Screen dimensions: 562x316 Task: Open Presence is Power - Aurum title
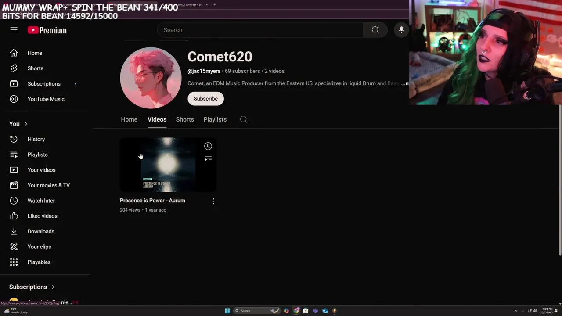point(152,201)
